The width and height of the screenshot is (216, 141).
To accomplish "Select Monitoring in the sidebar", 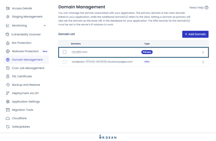I will (x=19, y=25).
